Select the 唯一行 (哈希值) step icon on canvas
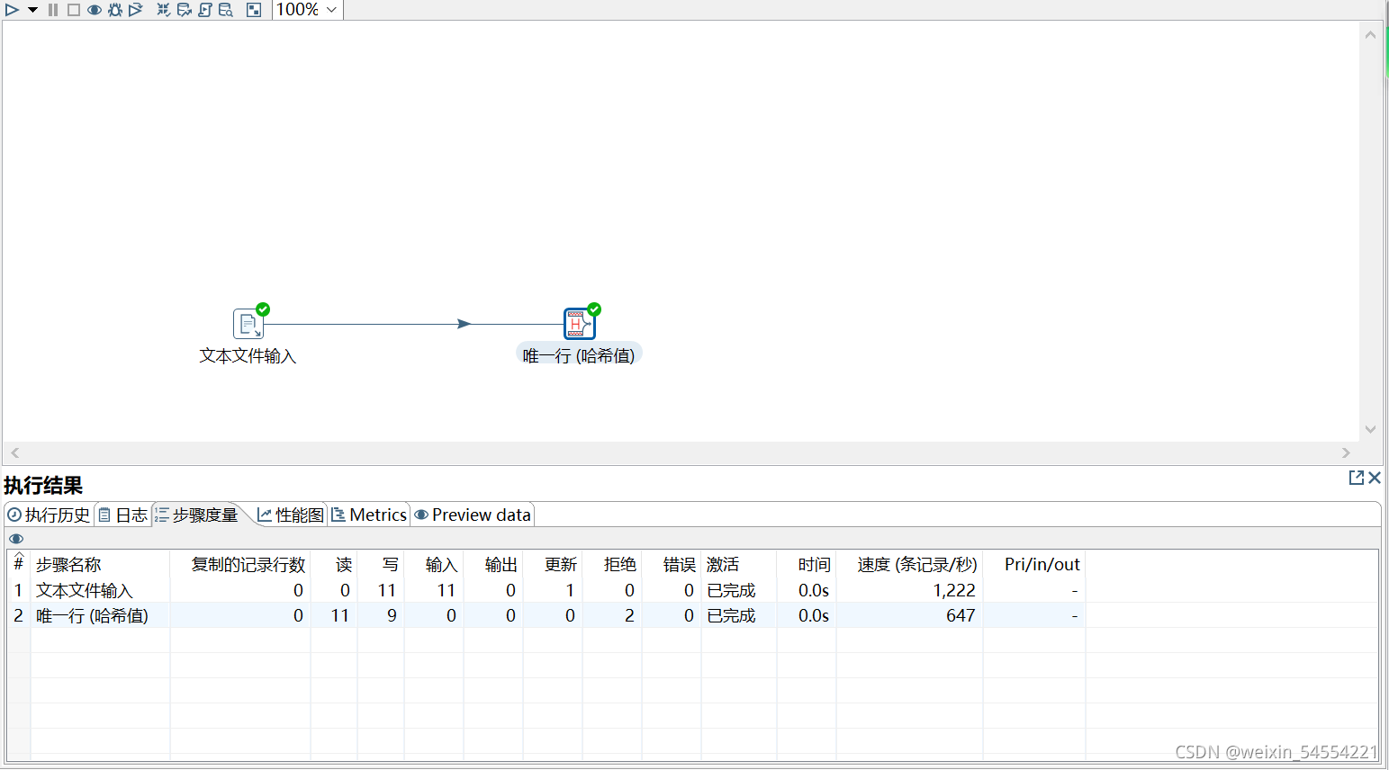Image resolution: width=1389 pixels, height=770 pixels. (579, 324)
